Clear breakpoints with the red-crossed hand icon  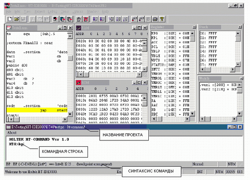click(86, 19)
